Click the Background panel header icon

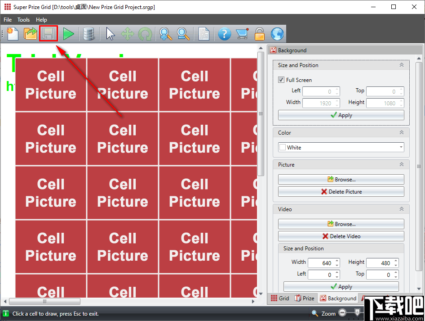(x=273, y=50)
